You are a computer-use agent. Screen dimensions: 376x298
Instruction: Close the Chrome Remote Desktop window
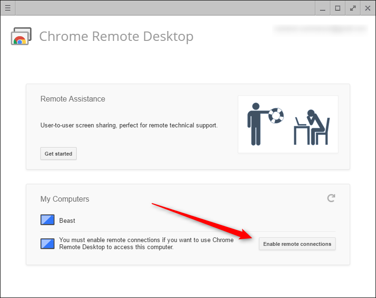click(368, 8)
